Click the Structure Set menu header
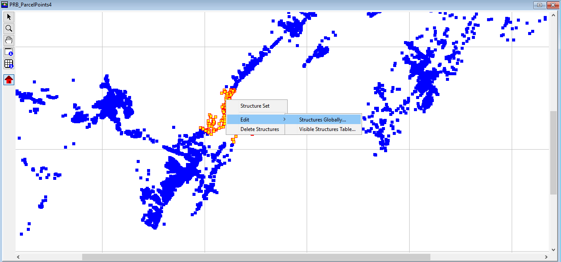This screenshot has height=262, width=561. (255, 106)
